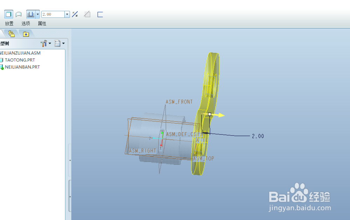Select NEILIANBAN.PRT in the model tree
This screenshot has width=350, height=220.
22,67
